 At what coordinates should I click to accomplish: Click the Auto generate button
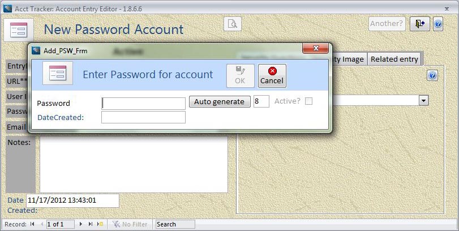220,101
